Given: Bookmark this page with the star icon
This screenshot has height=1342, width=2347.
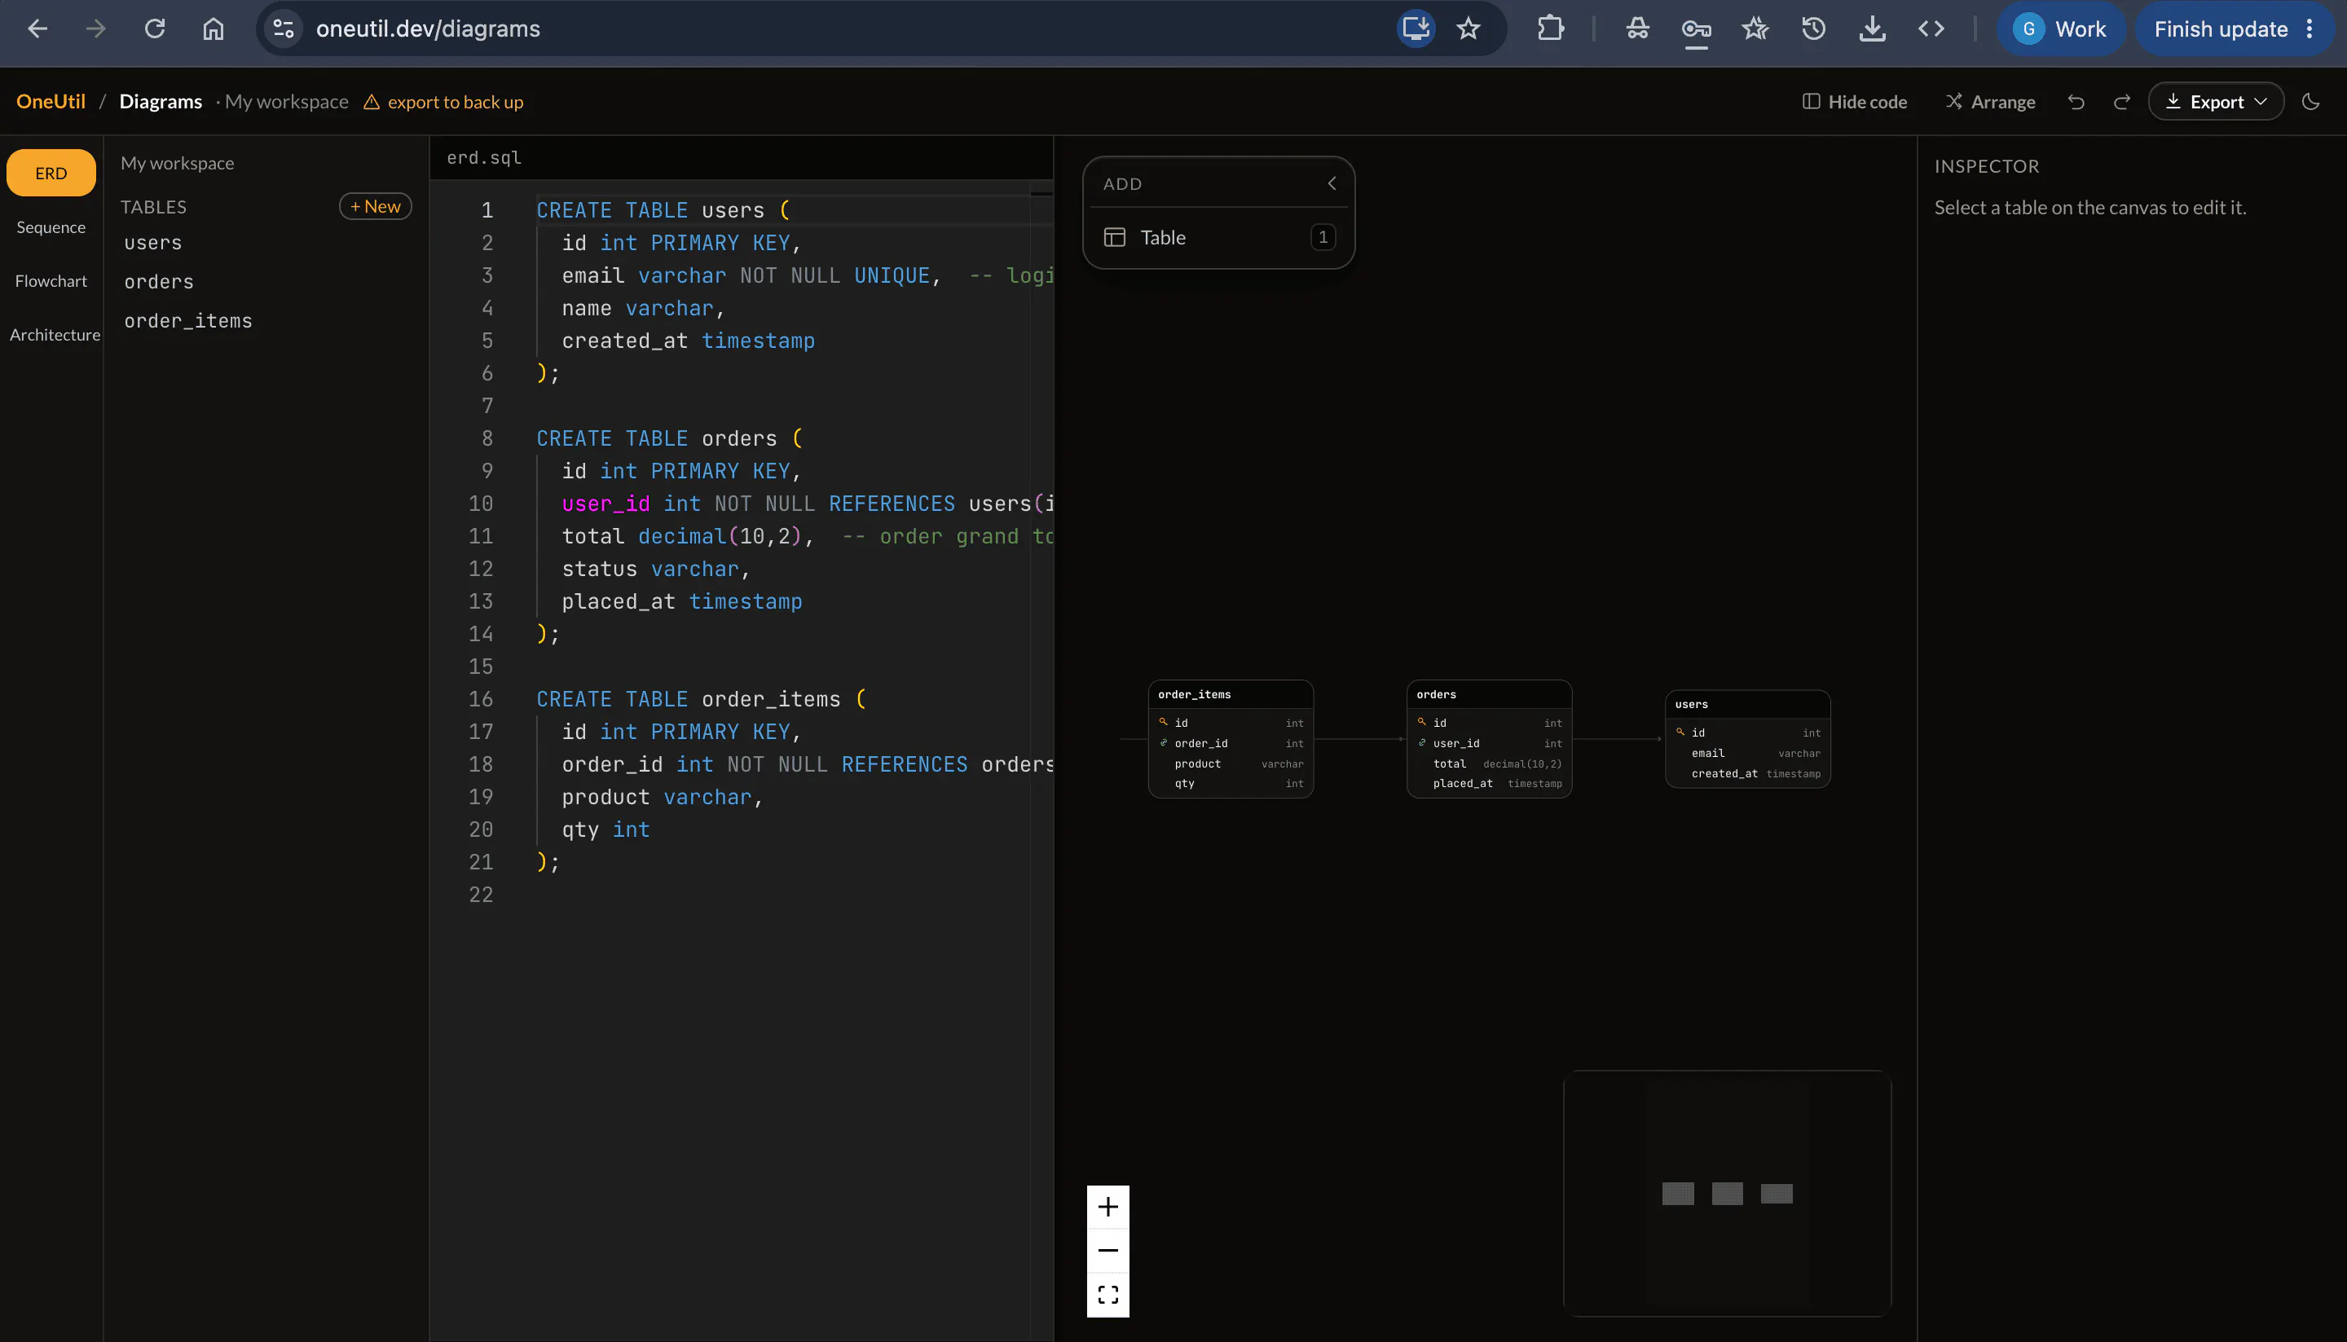Looking at the screenshot, I should [x=1469, y=29].
